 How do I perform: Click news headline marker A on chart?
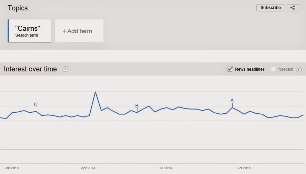click(x=232, y=101)
